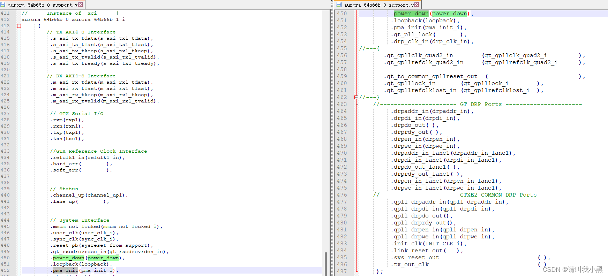608x276 pixels.
Task: Click the '.gt_pll_lock(' line in right pane
Action: pyautogui.click(x=429, y=34)
